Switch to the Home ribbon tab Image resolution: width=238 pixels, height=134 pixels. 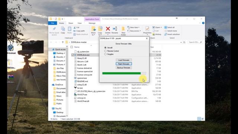click(x=61, y=23)
